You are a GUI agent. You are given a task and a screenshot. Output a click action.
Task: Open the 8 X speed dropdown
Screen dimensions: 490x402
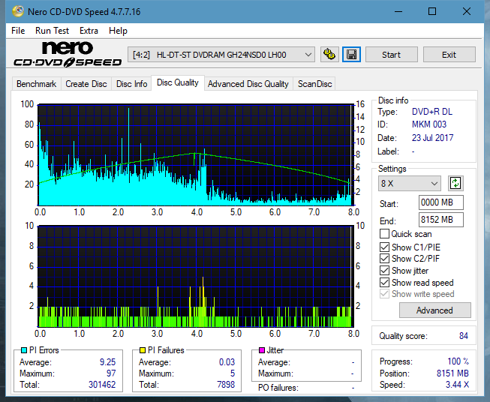(x=410, y=183)
